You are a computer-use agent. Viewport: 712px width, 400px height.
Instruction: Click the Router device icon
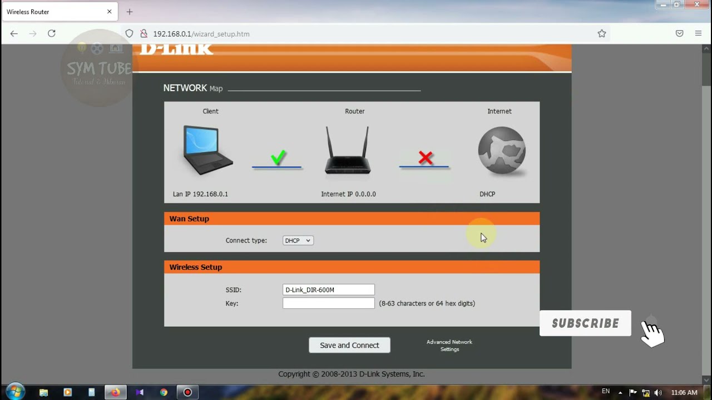348,150
